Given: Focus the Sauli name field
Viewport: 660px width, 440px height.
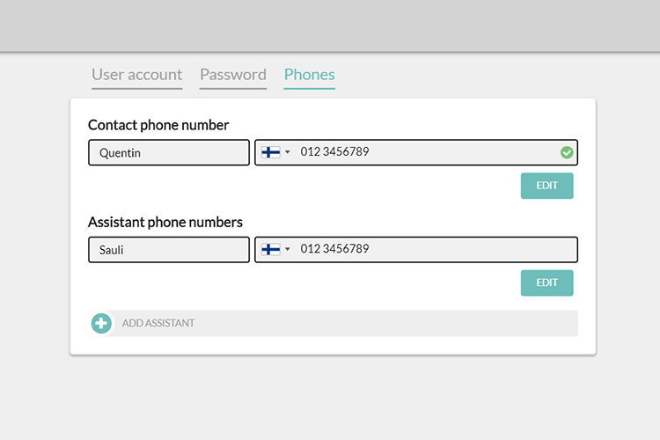Looking at the screenshot, I should pyautogui.click(x=169, y=250).
